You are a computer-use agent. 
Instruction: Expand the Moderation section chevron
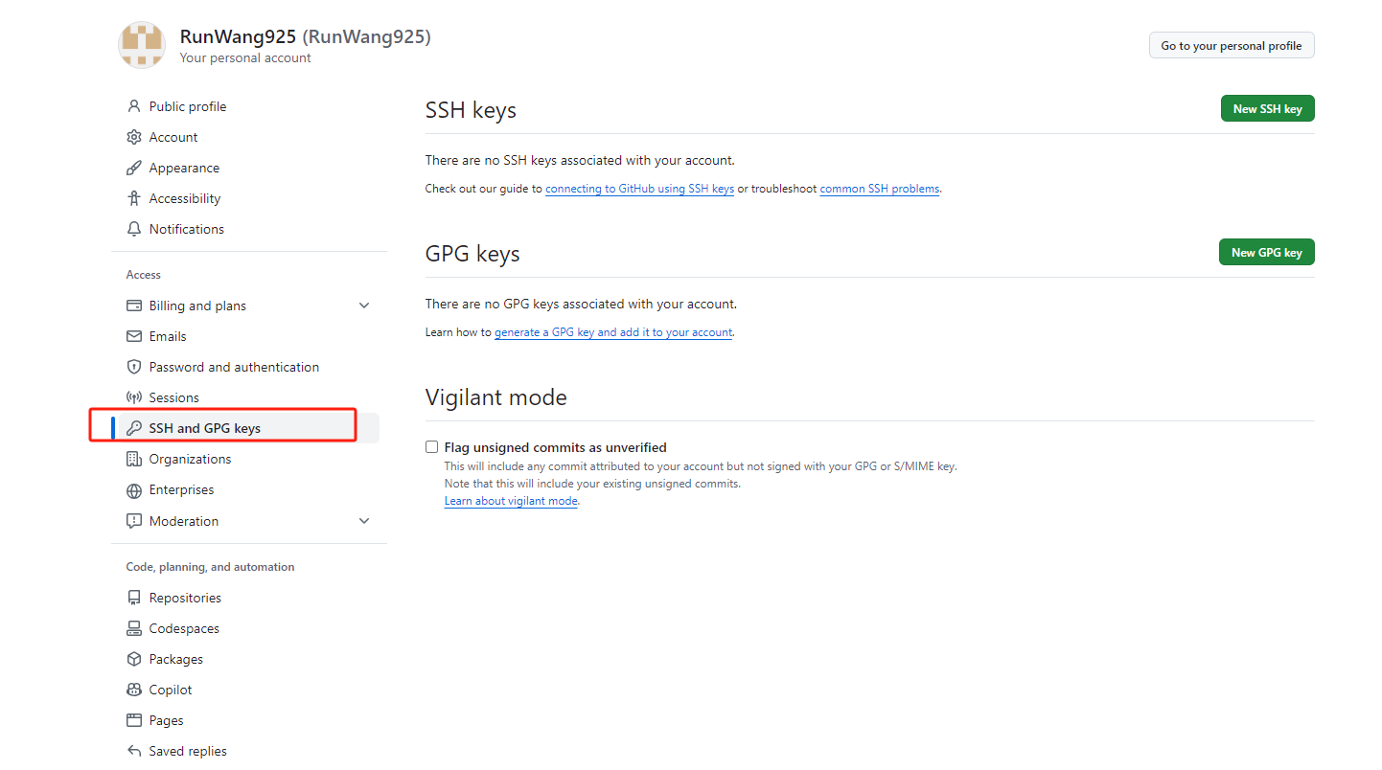pos(364,521)
